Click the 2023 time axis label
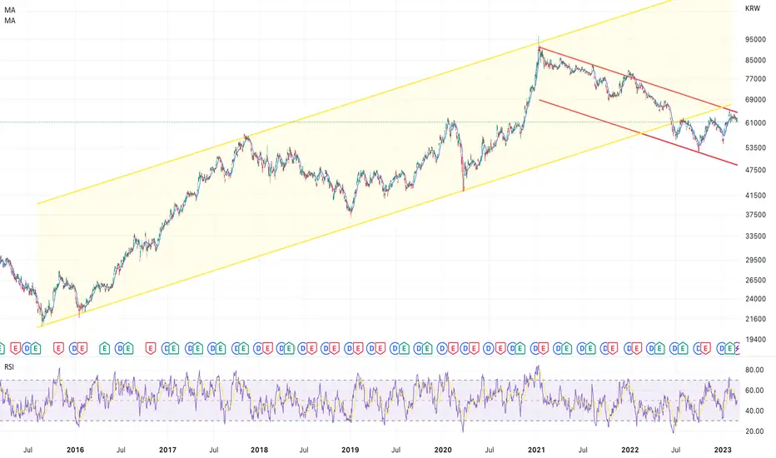 pos(723,450)
